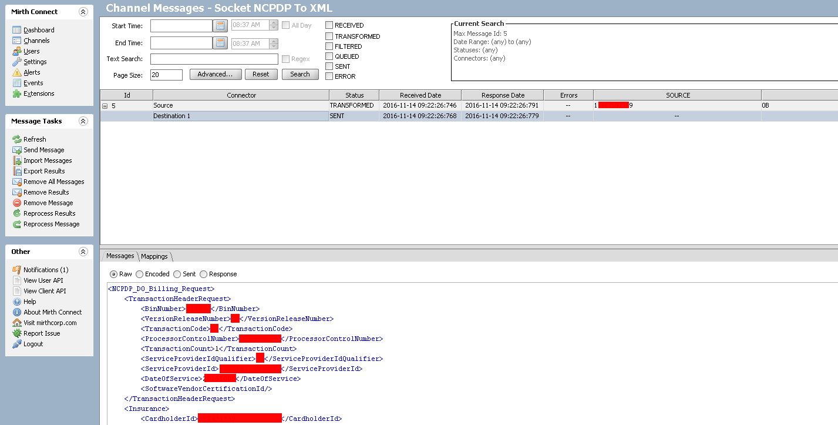Switch to the Messages tab
Viewport: 838px width, 425px height.
[120, 256]
